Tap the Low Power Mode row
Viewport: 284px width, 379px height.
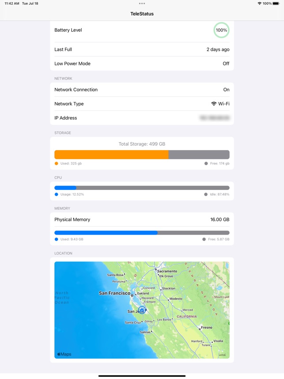142,64
